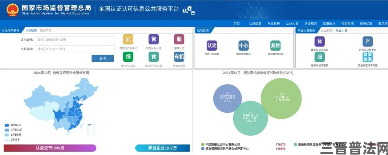Toggle the 1万以下 map legend swatch
388x155 pixels.
click(7, 140)
